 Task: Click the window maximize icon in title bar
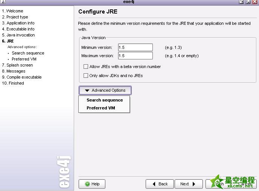[248, 2]
